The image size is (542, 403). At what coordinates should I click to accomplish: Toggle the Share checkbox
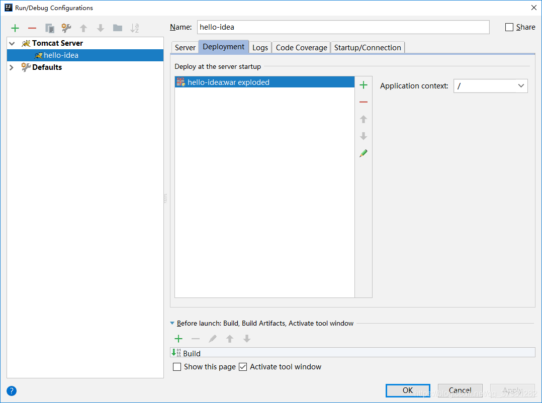(509, 27)
